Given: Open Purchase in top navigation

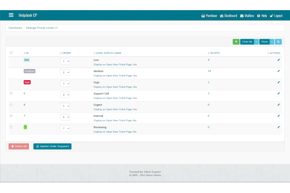Looking at the screenshot, I should click(209, 16).
